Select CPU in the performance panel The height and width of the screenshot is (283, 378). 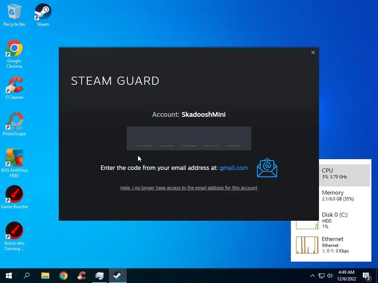coord(344,175)
